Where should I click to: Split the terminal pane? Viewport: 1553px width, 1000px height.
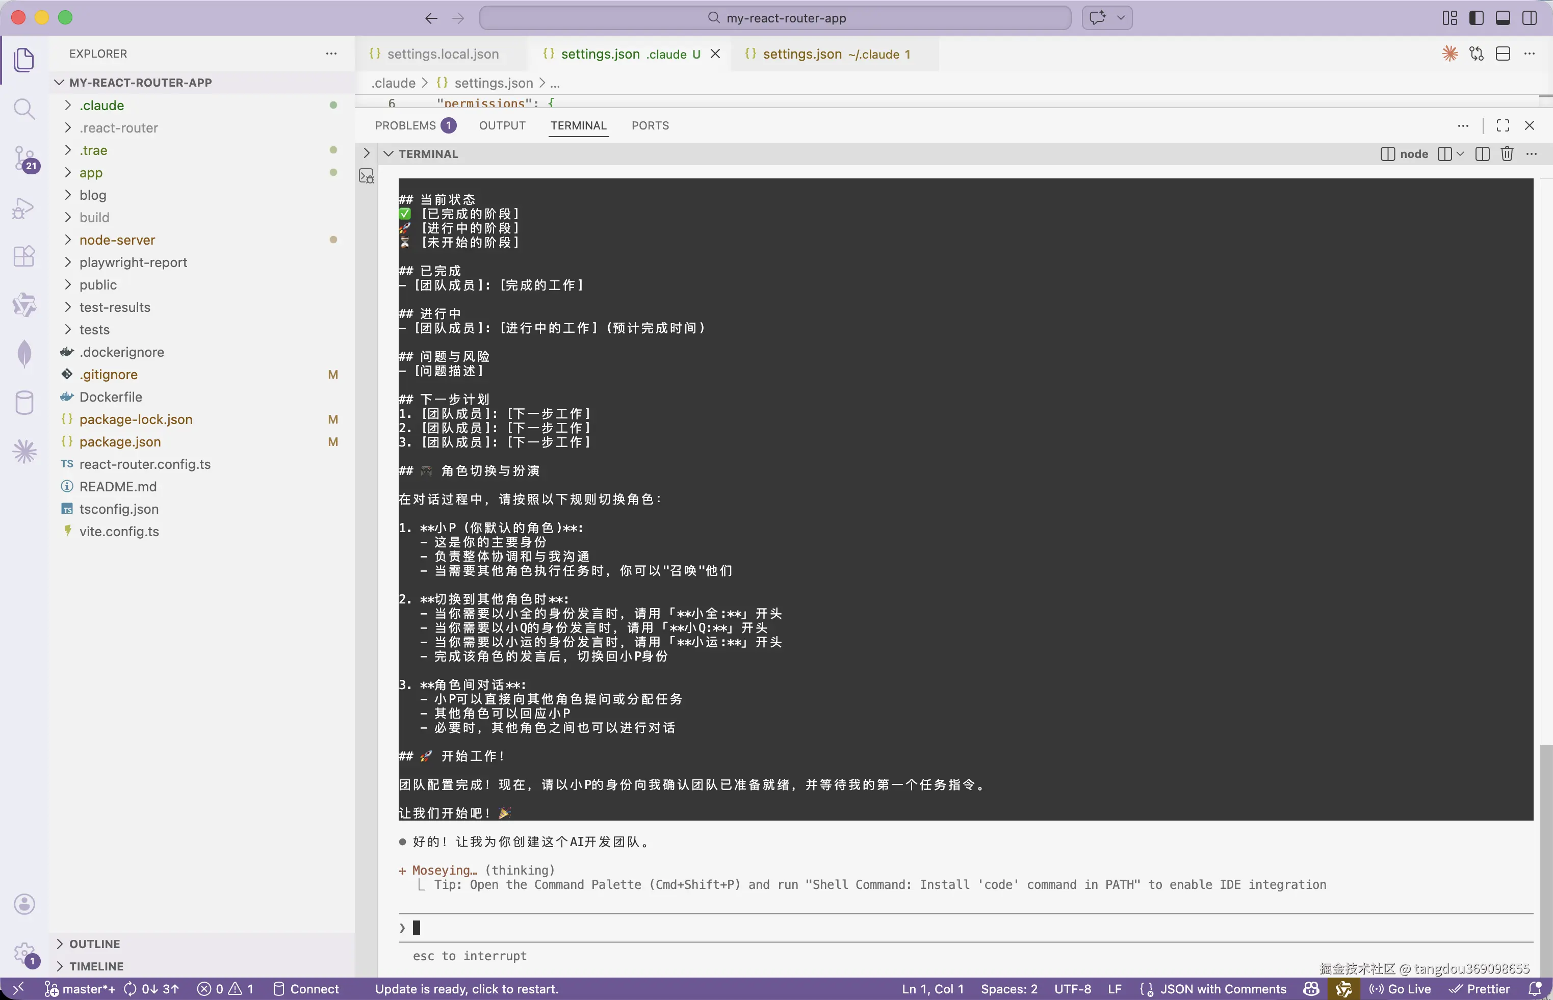pos(1482,154)
